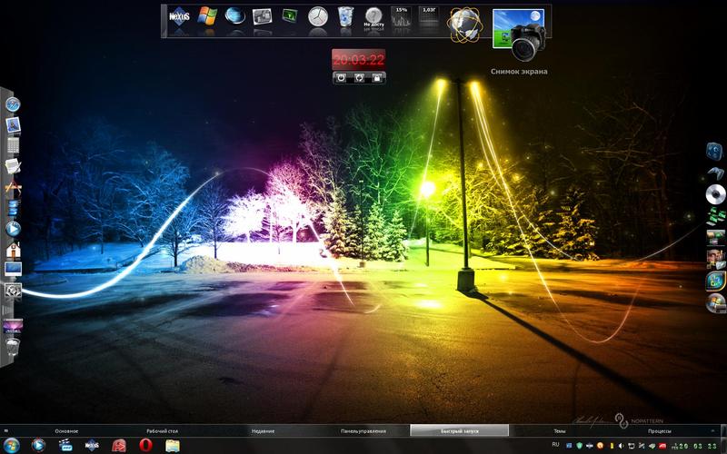
Task: Open the CD disc icon in the right dock
Action: coord(715,194)
